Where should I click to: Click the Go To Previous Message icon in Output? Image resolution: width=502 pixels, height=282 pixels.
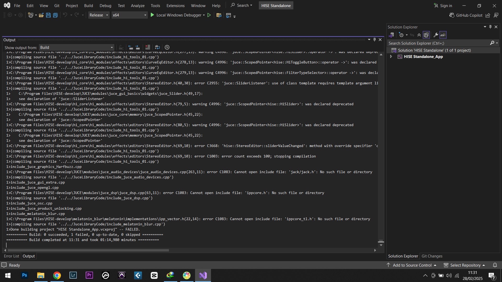click(x=131, y=47)
